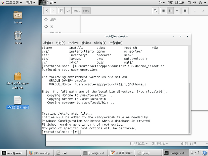Click the 61행, 11열 position indicator
The width and height of the screenshot is (208, 156).
point(188,144)
